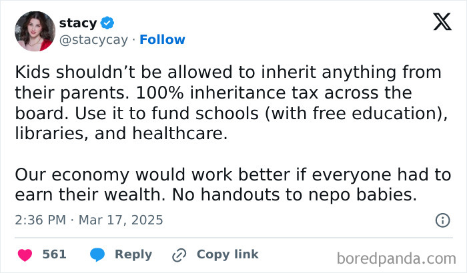The height and width of the screenshot is (273, 467).
Task: Follow the stacycay account
Action: coord(162,40)
